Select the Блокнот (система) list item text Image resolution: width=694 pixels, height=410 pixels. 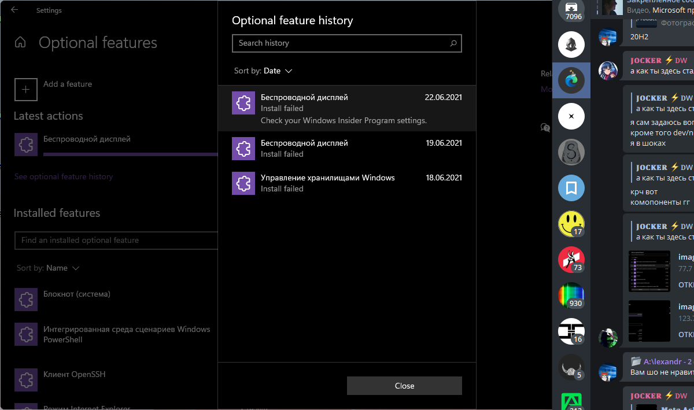[x=77, y=294]
